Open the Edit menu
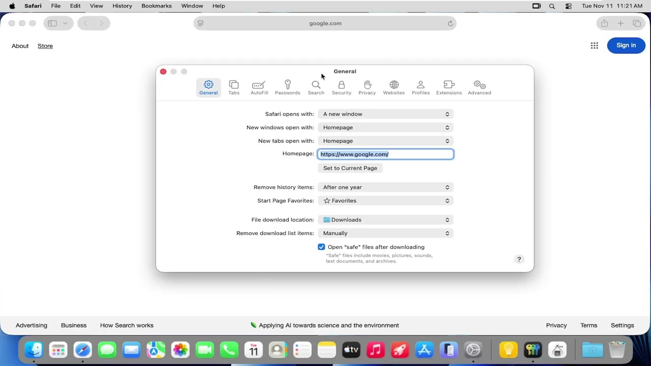Screen dimensions: 651x366 (x=75, y=6)
